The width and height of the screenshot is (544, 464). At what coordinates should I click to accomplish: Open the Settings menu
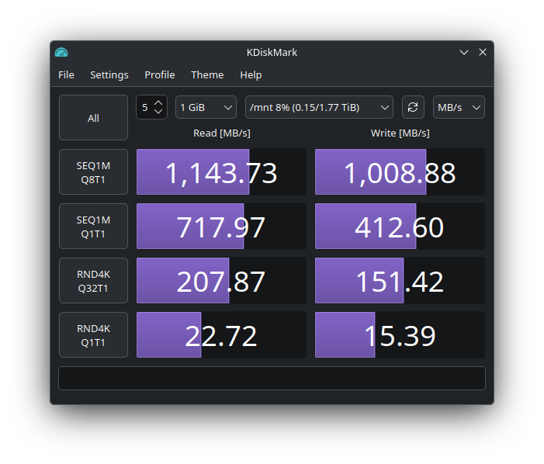109,75
